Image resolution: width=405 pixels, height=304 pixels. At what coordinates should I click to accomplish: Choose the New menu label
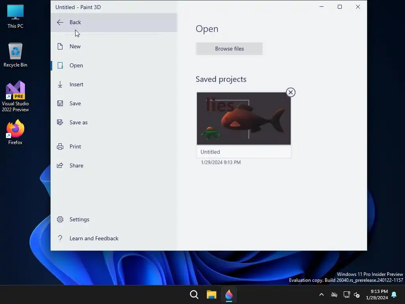click(x=75, y=46)
